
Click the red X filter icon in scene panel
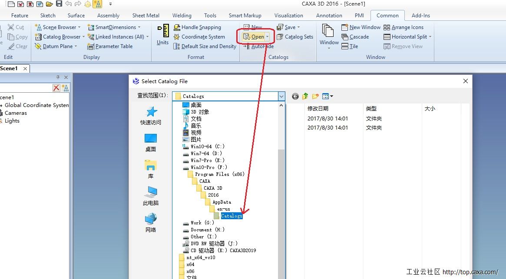click(56, 88)
